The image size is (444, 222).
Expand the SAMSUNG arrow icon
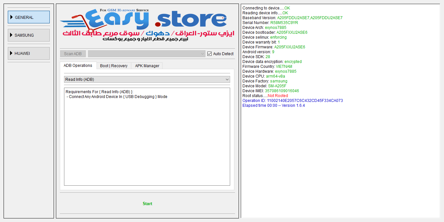11,35
